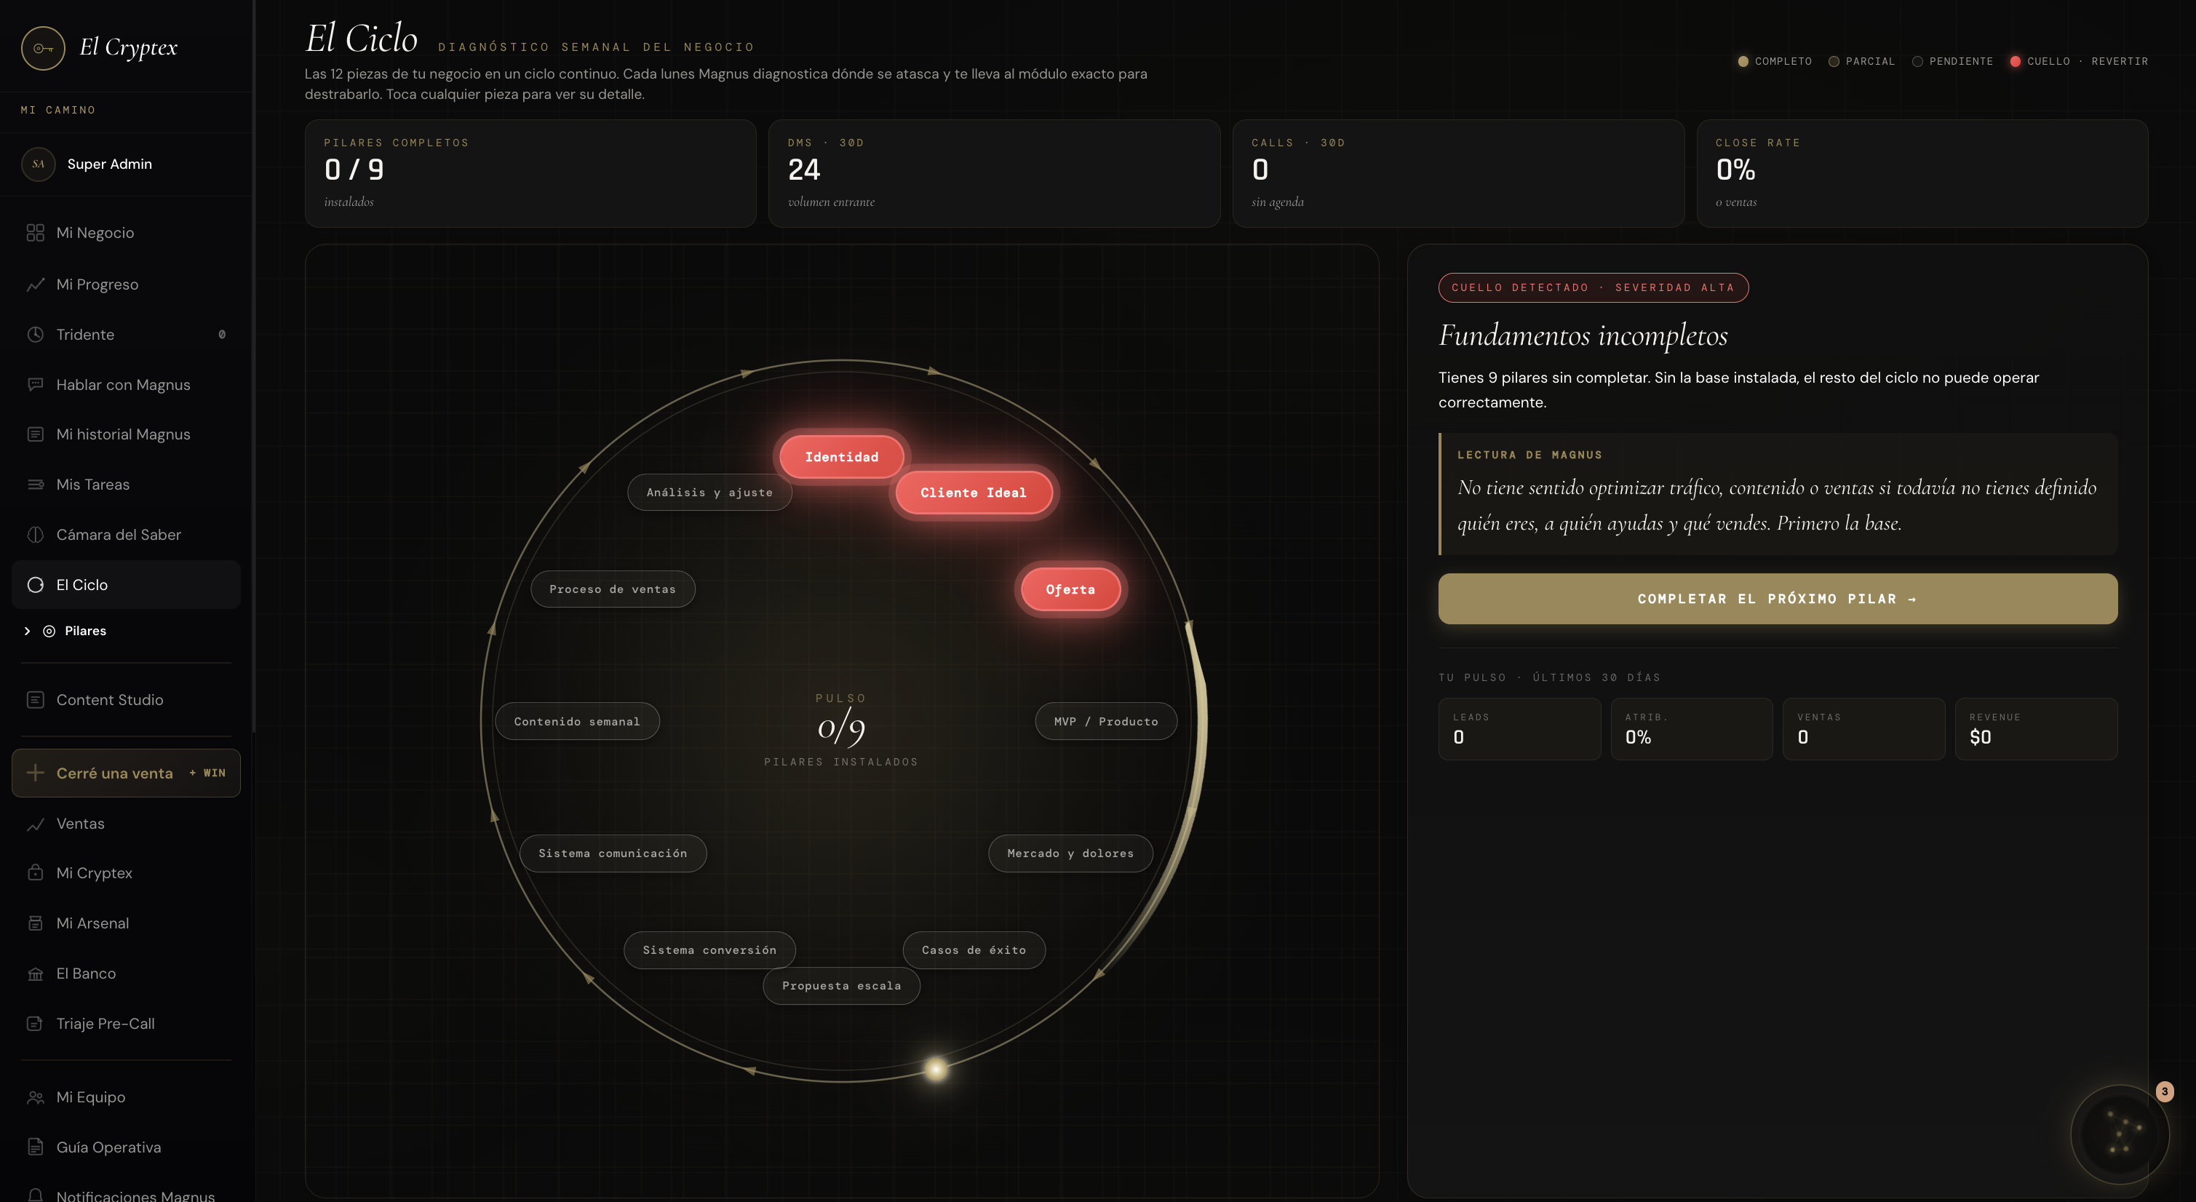Image resolution: width=2196 pixels, height=1202 pixels.
Task: Open the Análisis y ajuste node
Action: pyautogui.click(x=709, y=493)
